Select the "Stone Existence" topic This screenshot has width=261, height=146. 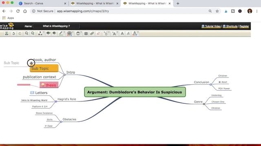click(44, 113)
